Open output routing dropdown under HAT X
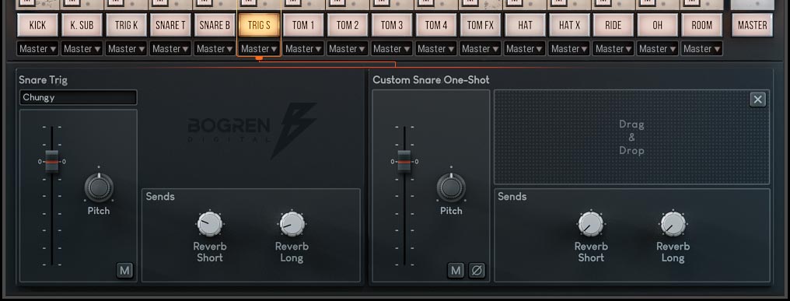 point(570,49)
